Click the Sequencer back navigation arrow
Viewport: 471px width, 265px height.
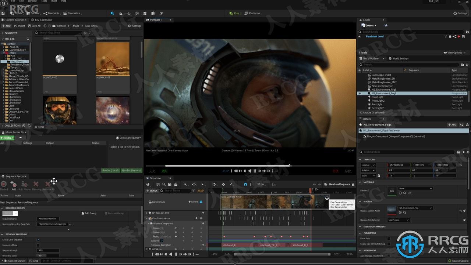[314, 184]
